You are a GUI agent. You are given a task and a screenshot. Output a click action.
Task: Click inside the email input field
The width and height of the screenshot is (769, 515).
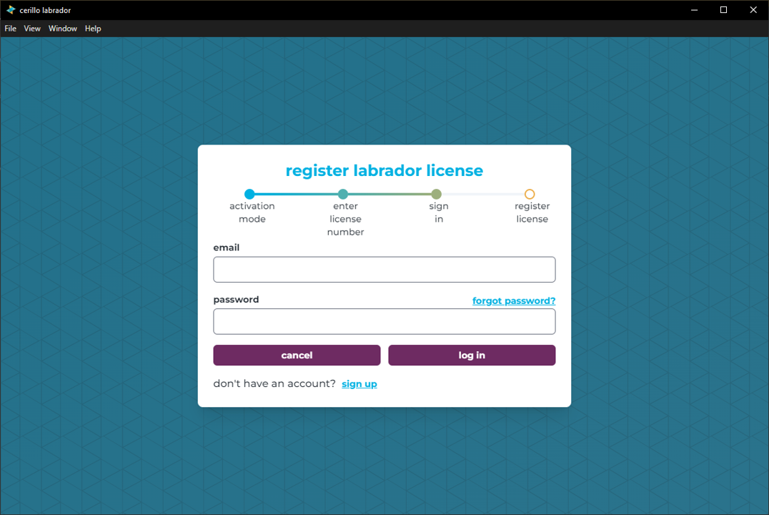[x=384, y=269]
